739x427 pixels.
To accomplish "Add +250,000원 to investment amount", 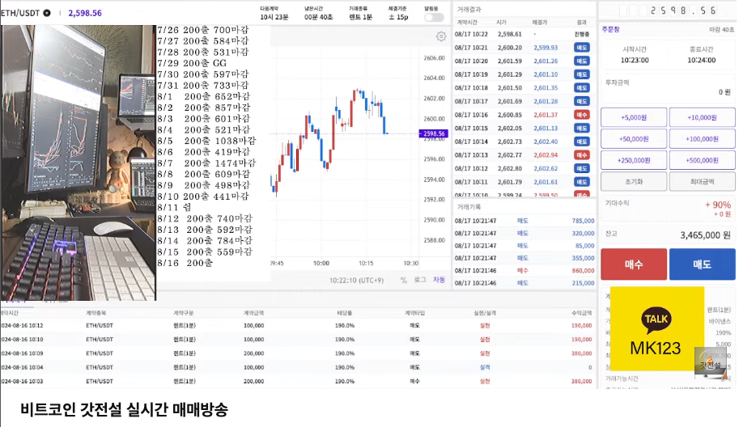I will [634, 160].
